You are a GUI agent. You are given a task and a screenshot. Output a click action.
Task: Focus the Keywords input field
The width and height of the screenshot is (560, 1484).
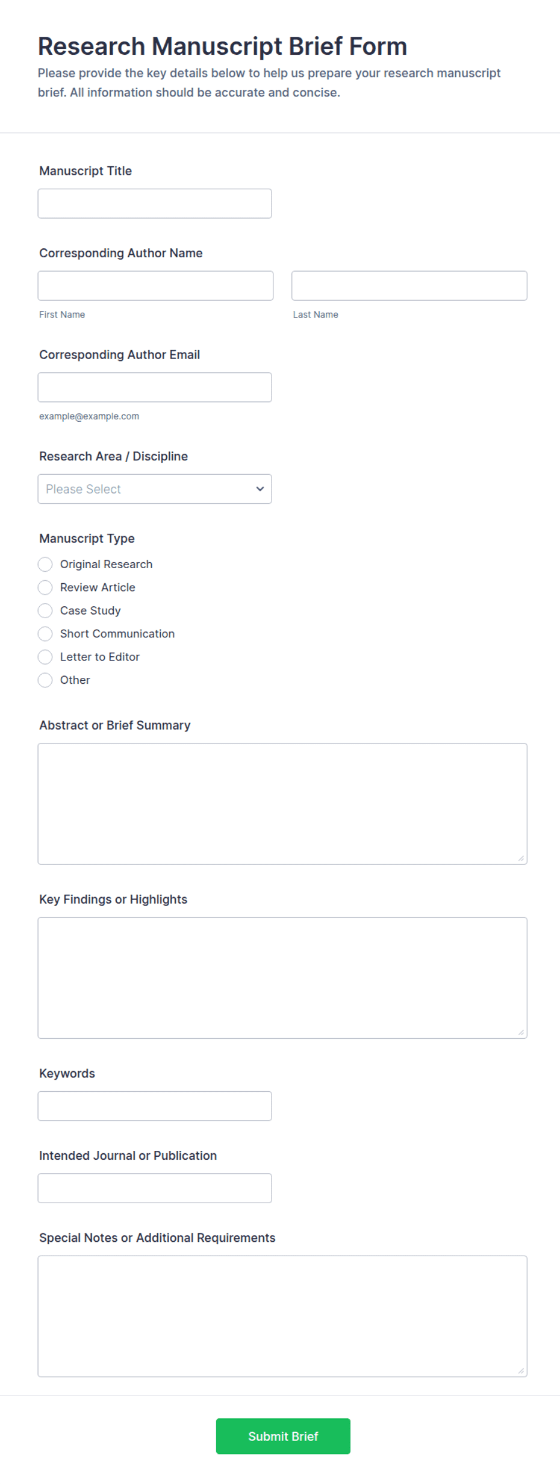coord(155,1106)
